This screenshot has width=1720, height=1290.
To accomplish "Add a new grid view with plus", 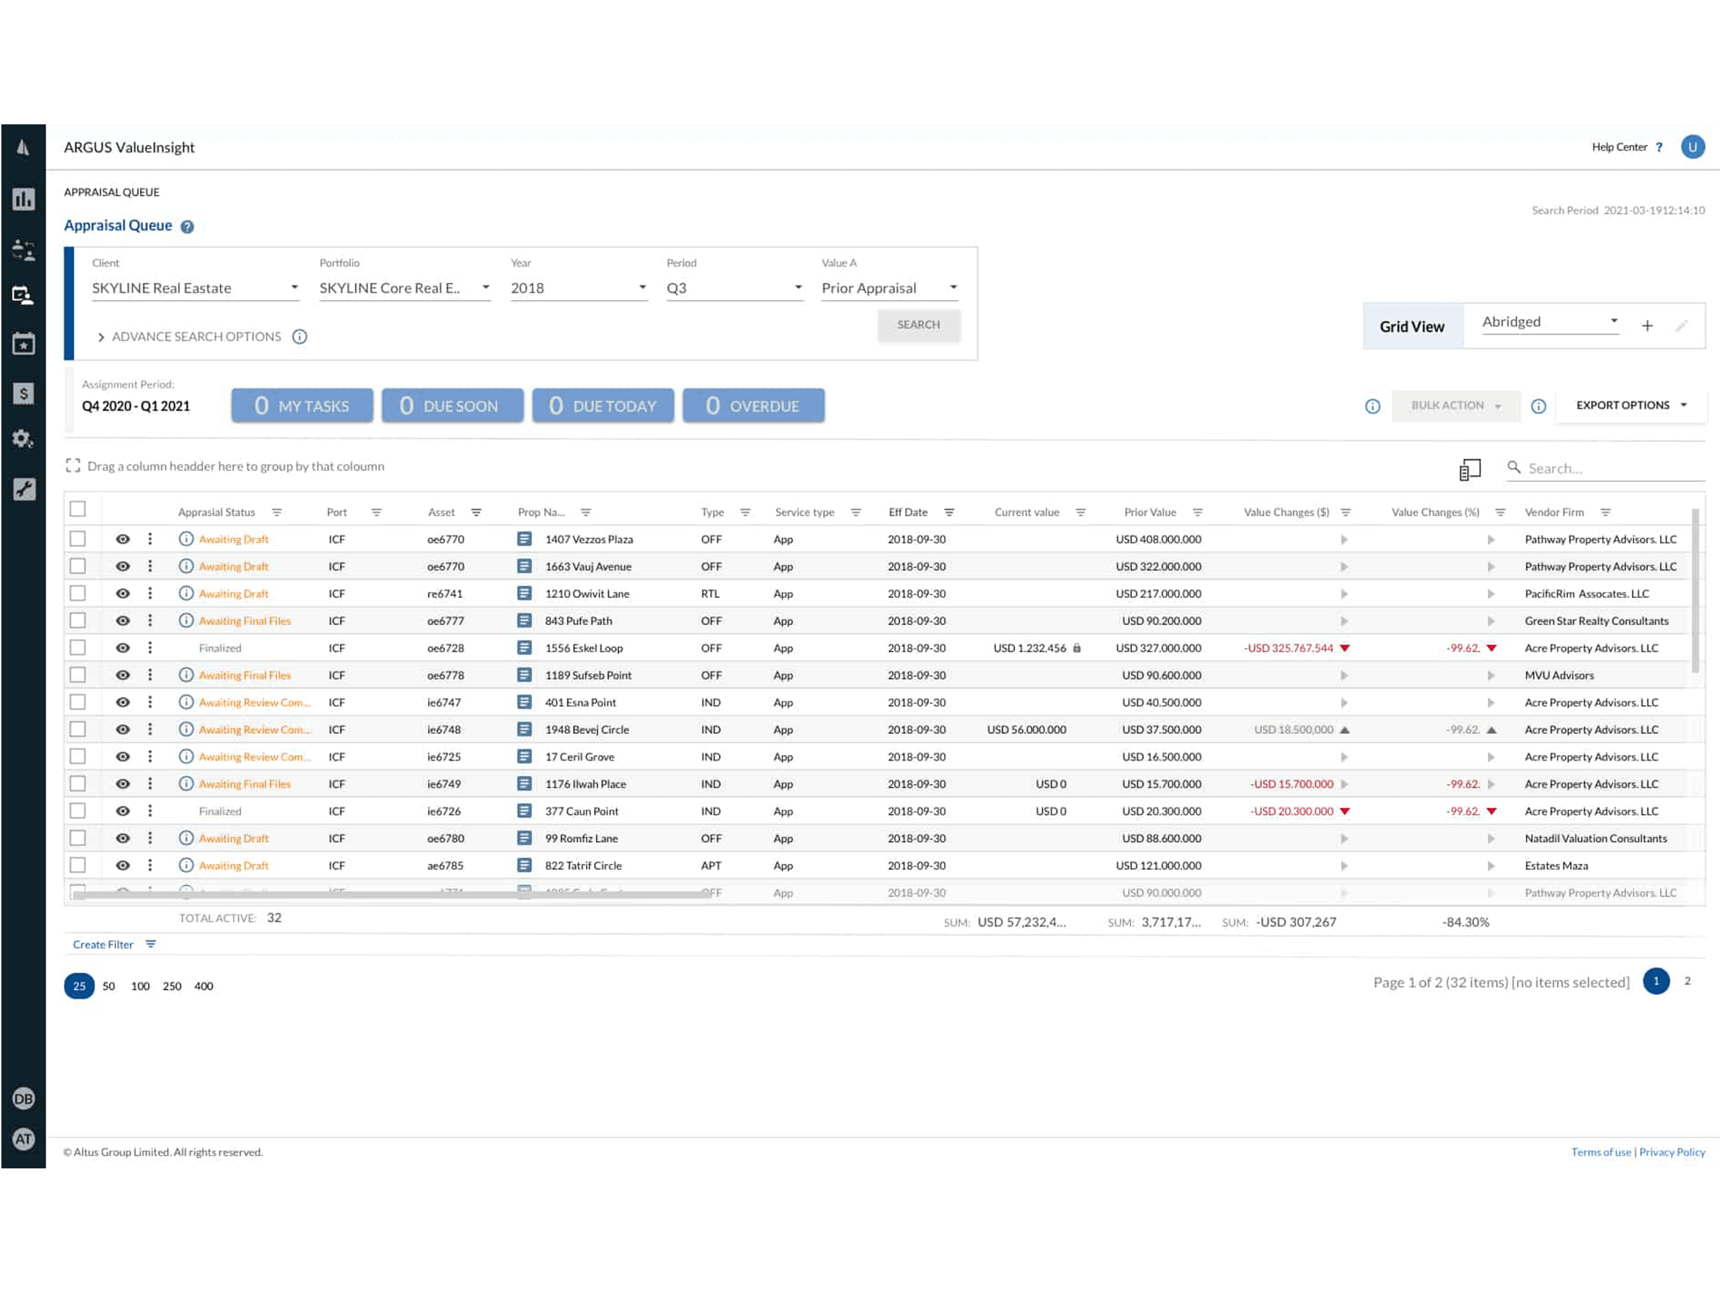I will tap(1647, 326).
